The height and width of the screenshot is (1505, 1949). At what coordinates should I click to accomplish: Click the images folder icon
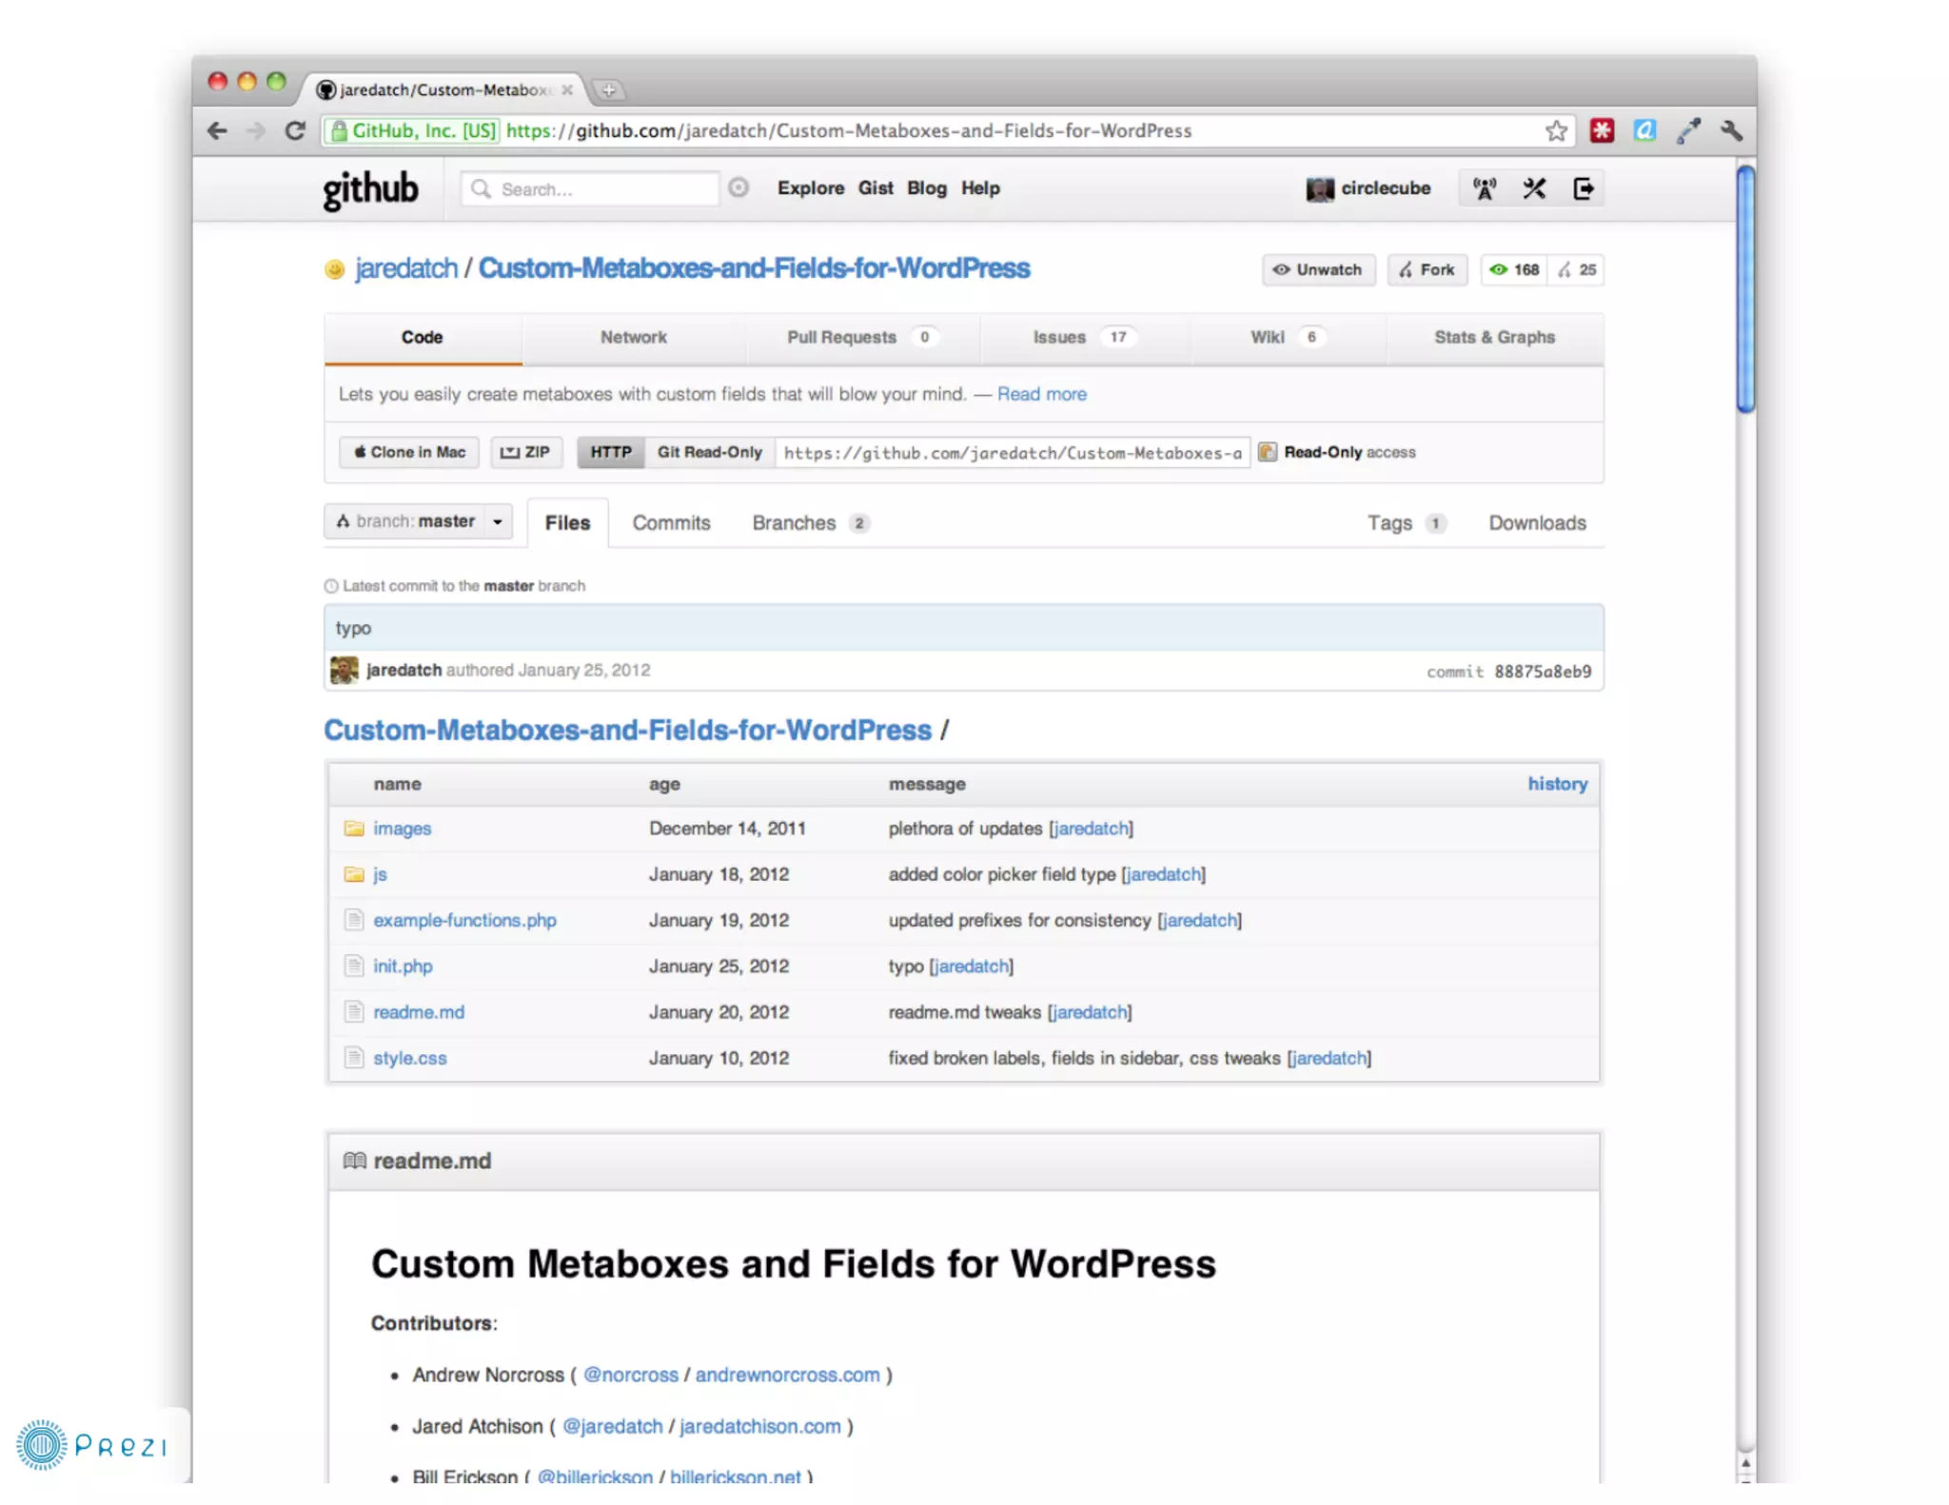354,829
